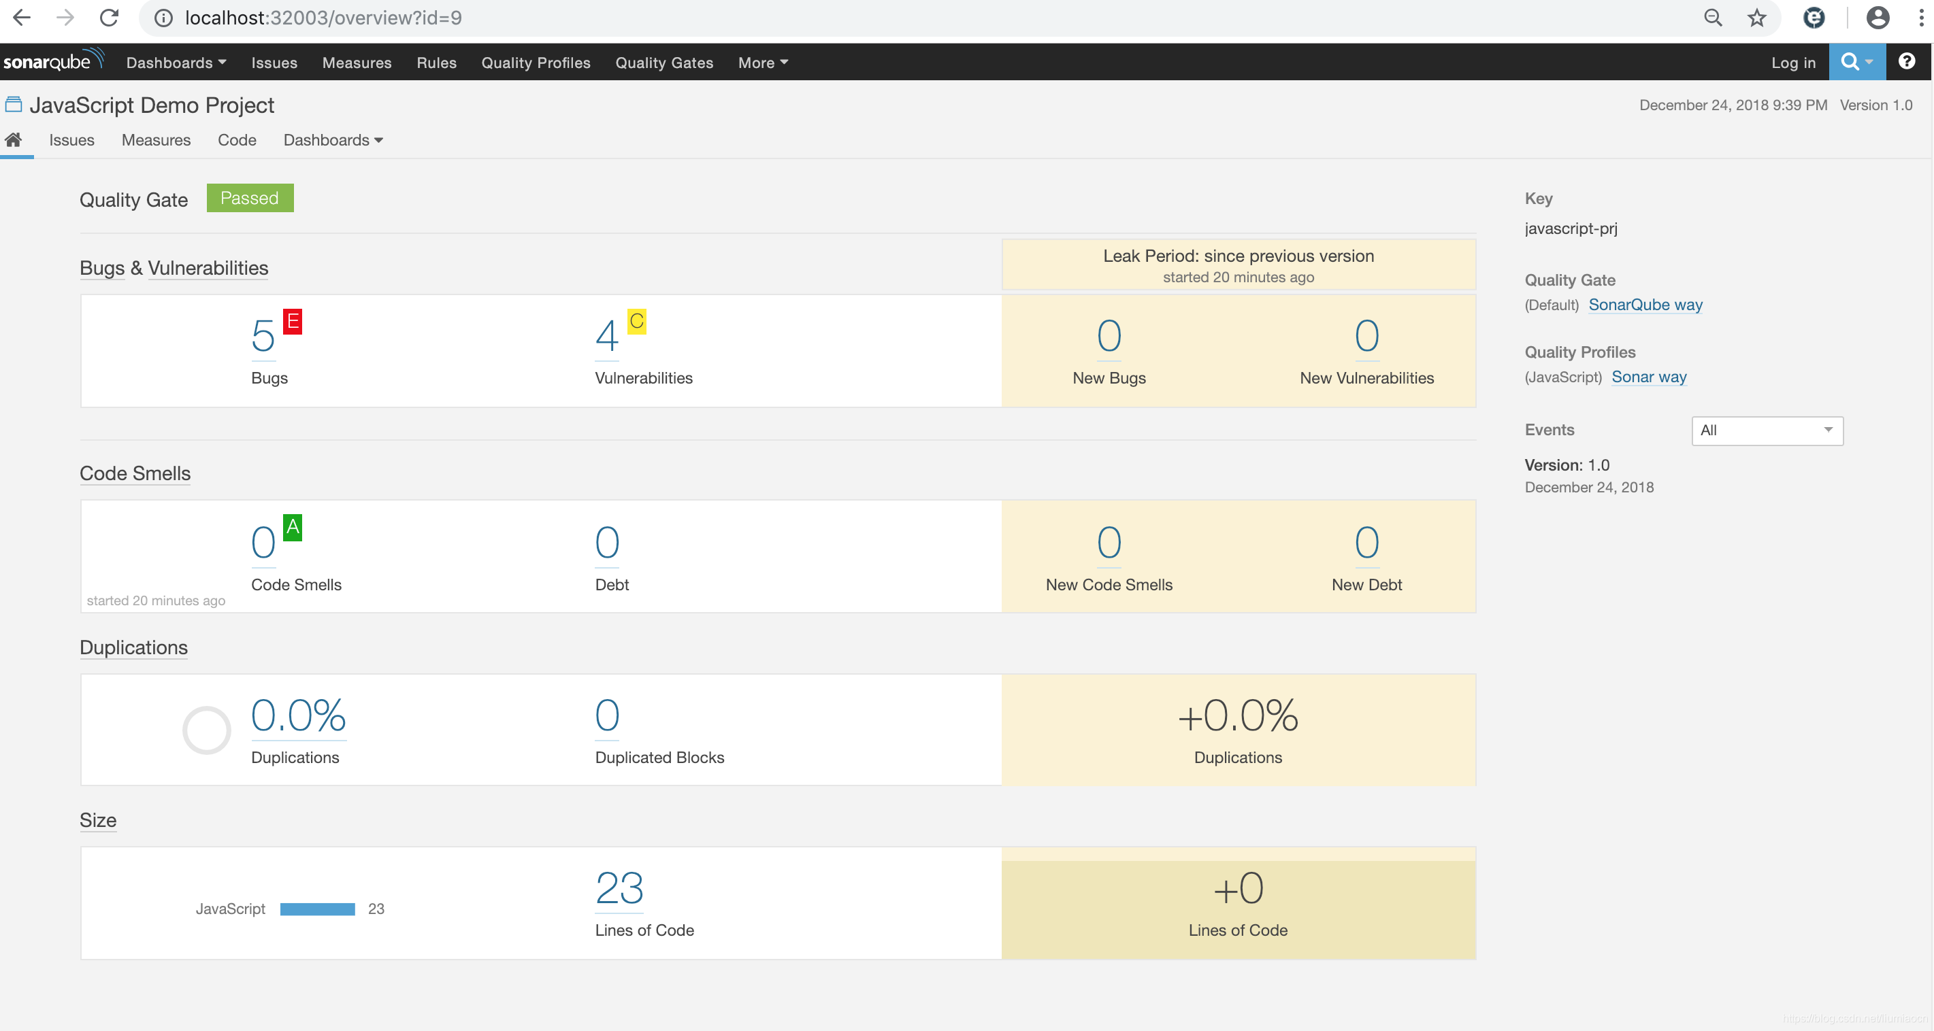Open the JavaScript Demo Project title link
The height and width of the screenshot is (1031, 1934).
pos(152,105)
